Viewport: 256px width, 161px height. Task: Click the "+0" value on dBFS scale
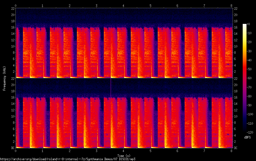click(248, 24)
